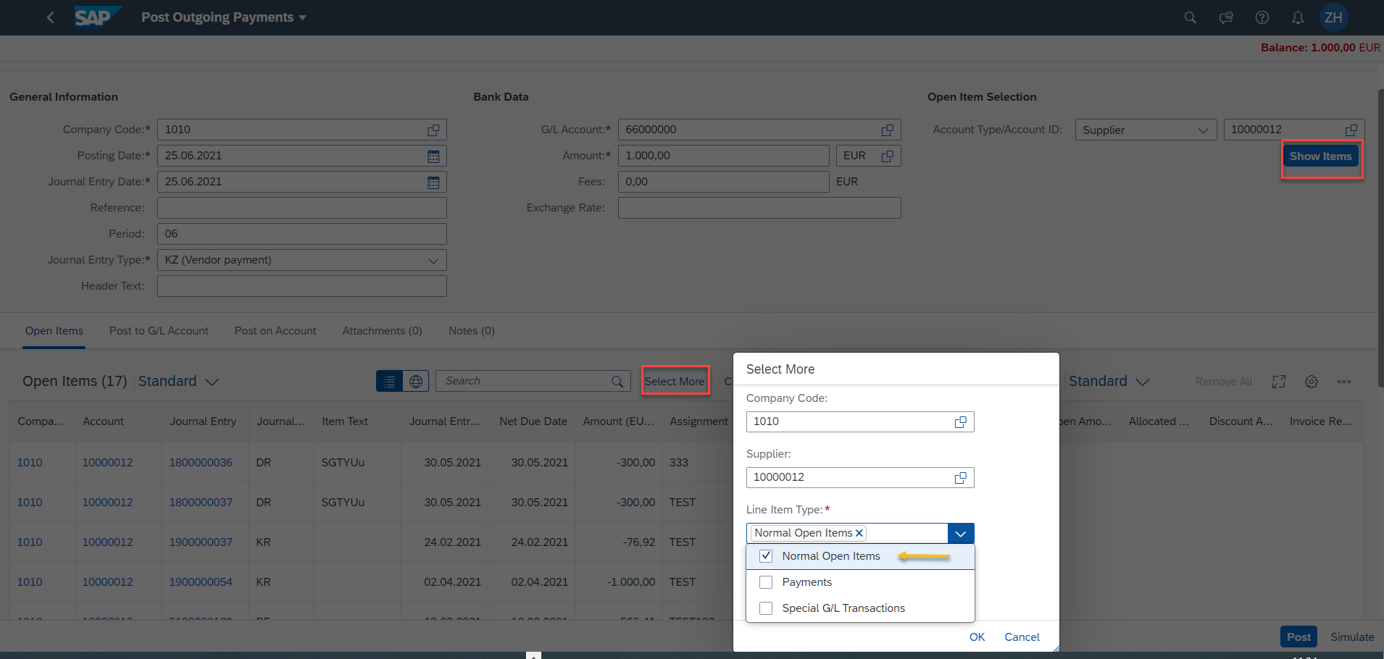Open journal entry 1800000036 link

click(x=201, y=463)
